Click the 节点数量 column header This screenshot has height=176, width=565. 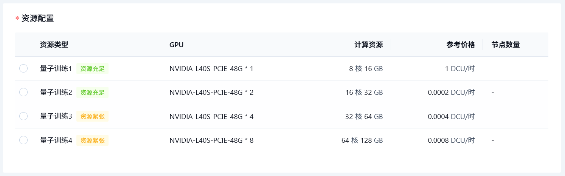pos(506,45)
